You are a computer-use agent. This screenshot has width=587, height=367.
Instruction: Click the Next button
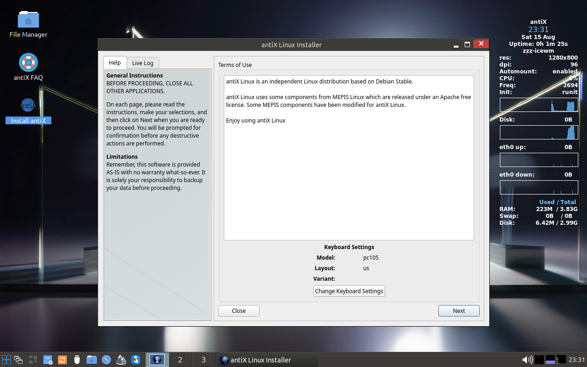459,311
